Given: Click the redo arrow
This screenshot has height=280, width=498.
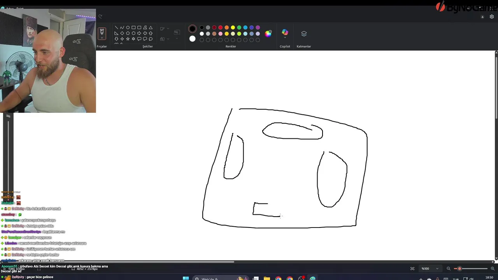Looking at the screenshot, I should click(x=100, y=16).
